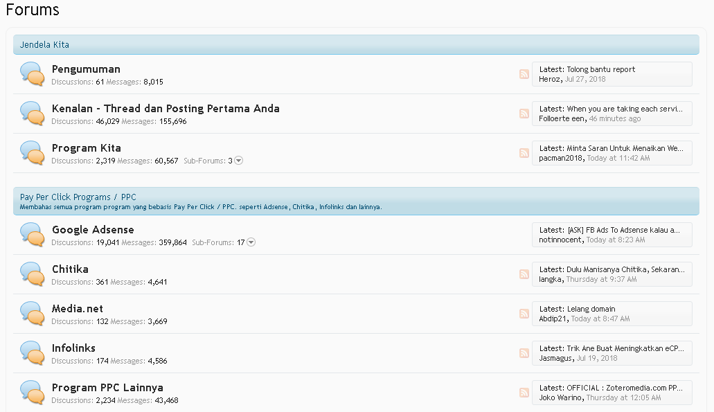Screen dimensions: 714x412
Task: Open Kenalan - Thread dan Posting Pertama Anda
Action: [x=166, y=109]
